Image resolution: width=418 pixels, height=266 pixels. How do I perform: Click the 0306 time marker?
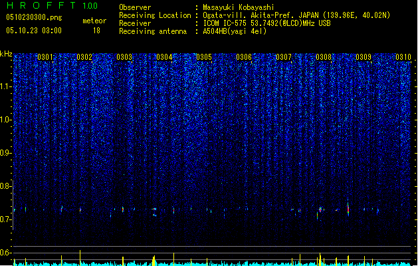coord(244,57)
